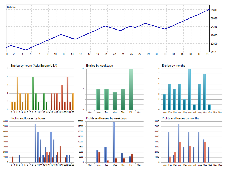Click the September bar in Entries by months
The height and width of the screenshot is (173, 230).
click(x=204, y=92)
